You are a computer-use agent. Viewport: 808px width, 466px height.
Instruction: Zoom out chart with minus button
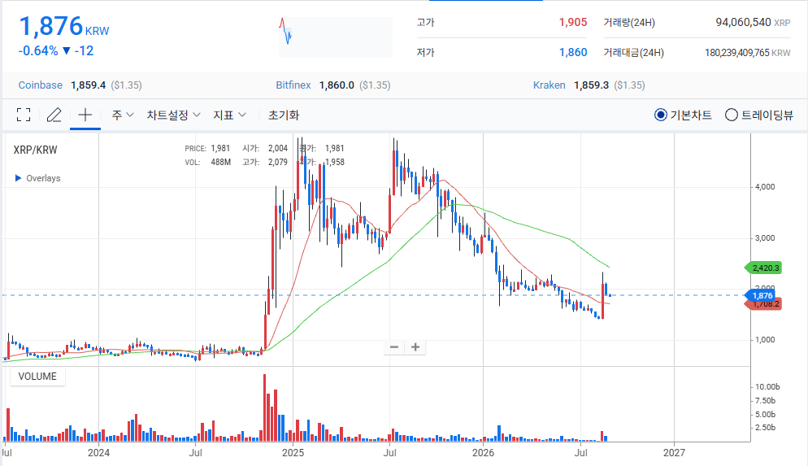coord(394,347)
